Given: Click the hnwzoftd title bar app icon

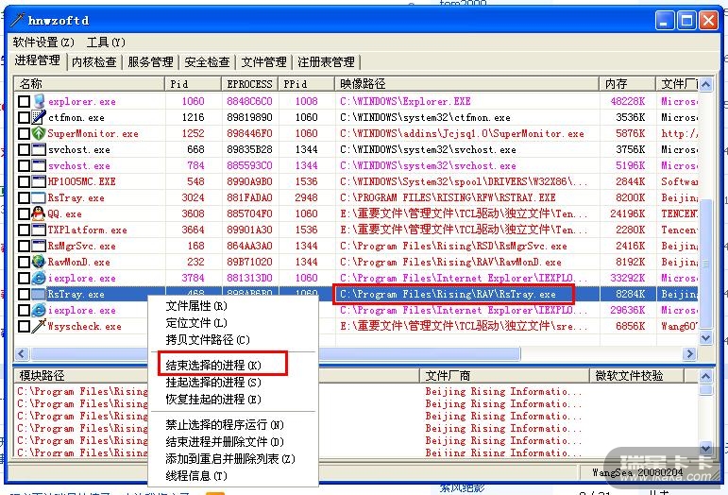Looking at the screenshot, I should [x=18, y=20].
